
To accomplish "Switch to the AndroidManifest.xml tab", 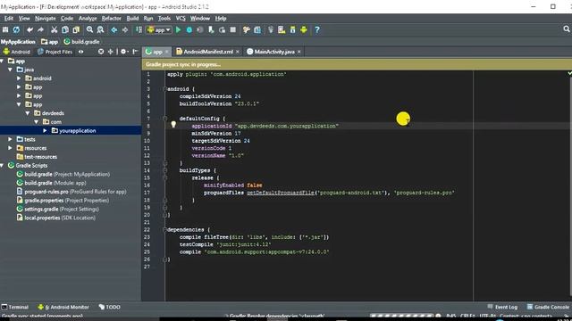I will pyautogui.click(x=208, y=52).
